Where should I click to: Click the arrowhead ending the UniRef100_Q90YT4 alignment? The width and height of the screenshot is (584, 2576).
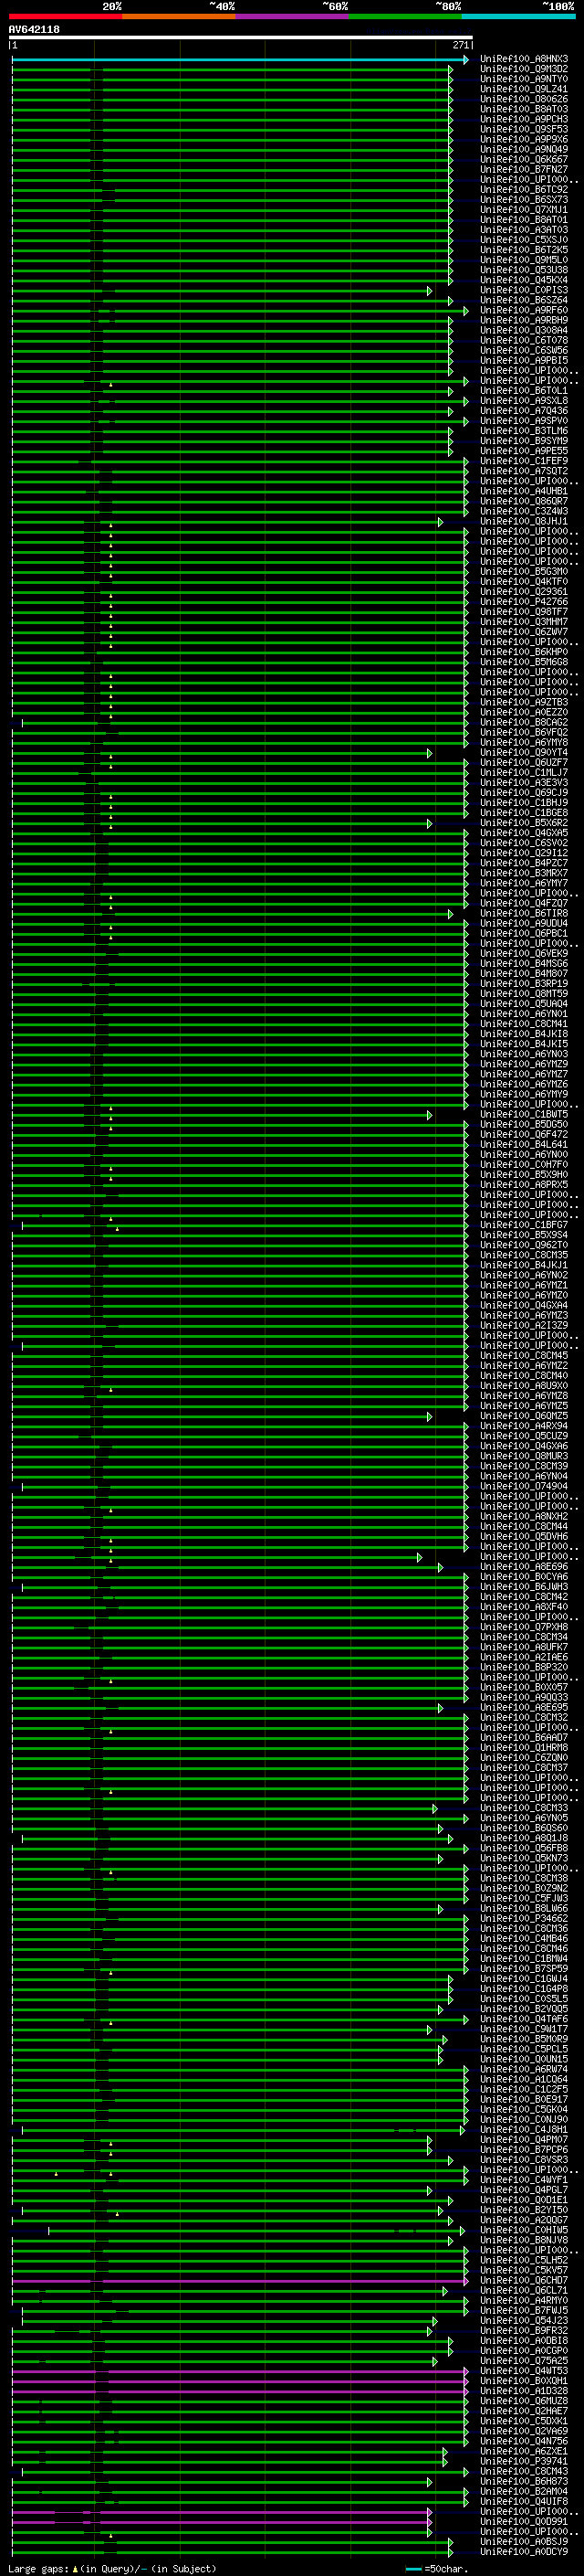(431, 753)
